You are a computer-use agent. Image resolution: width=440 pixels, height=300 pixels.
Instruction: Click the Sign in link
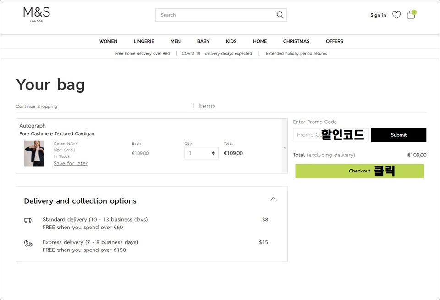coord(378,15)
